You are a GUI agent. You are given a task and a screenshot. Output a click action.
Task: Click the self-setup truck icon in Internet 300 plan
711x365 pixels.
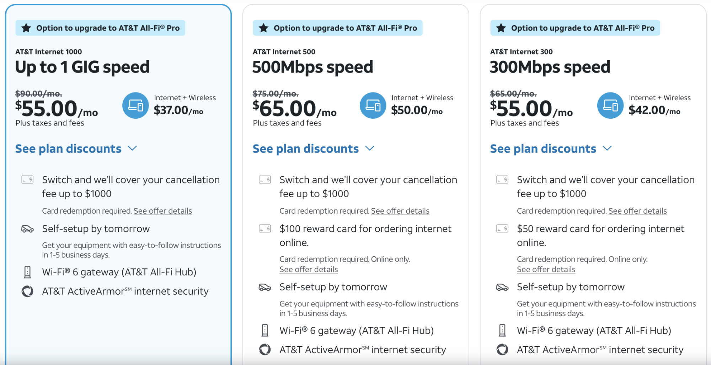pos(502,287)
